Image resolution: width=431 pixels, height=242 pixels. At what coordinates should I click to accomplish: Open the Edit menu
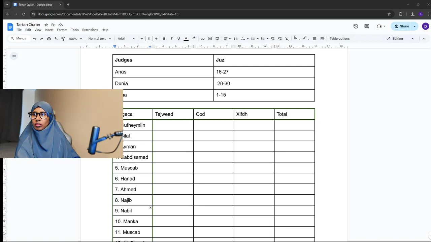click(28, 30)
